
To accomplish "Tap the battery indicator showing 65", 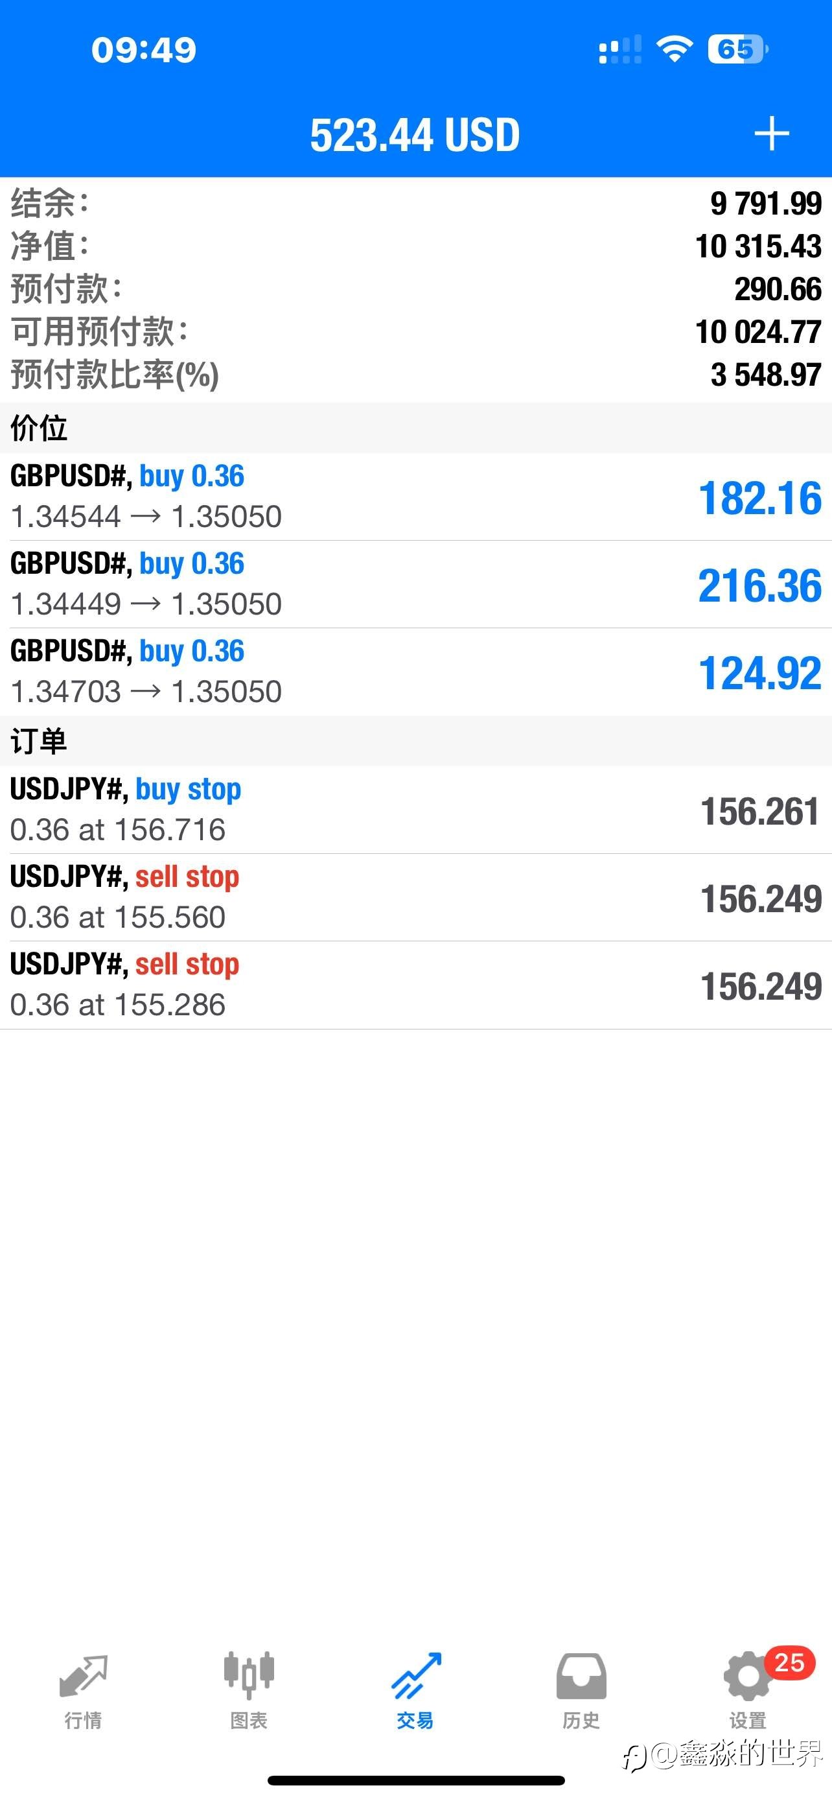I will [x=737, y=49].
